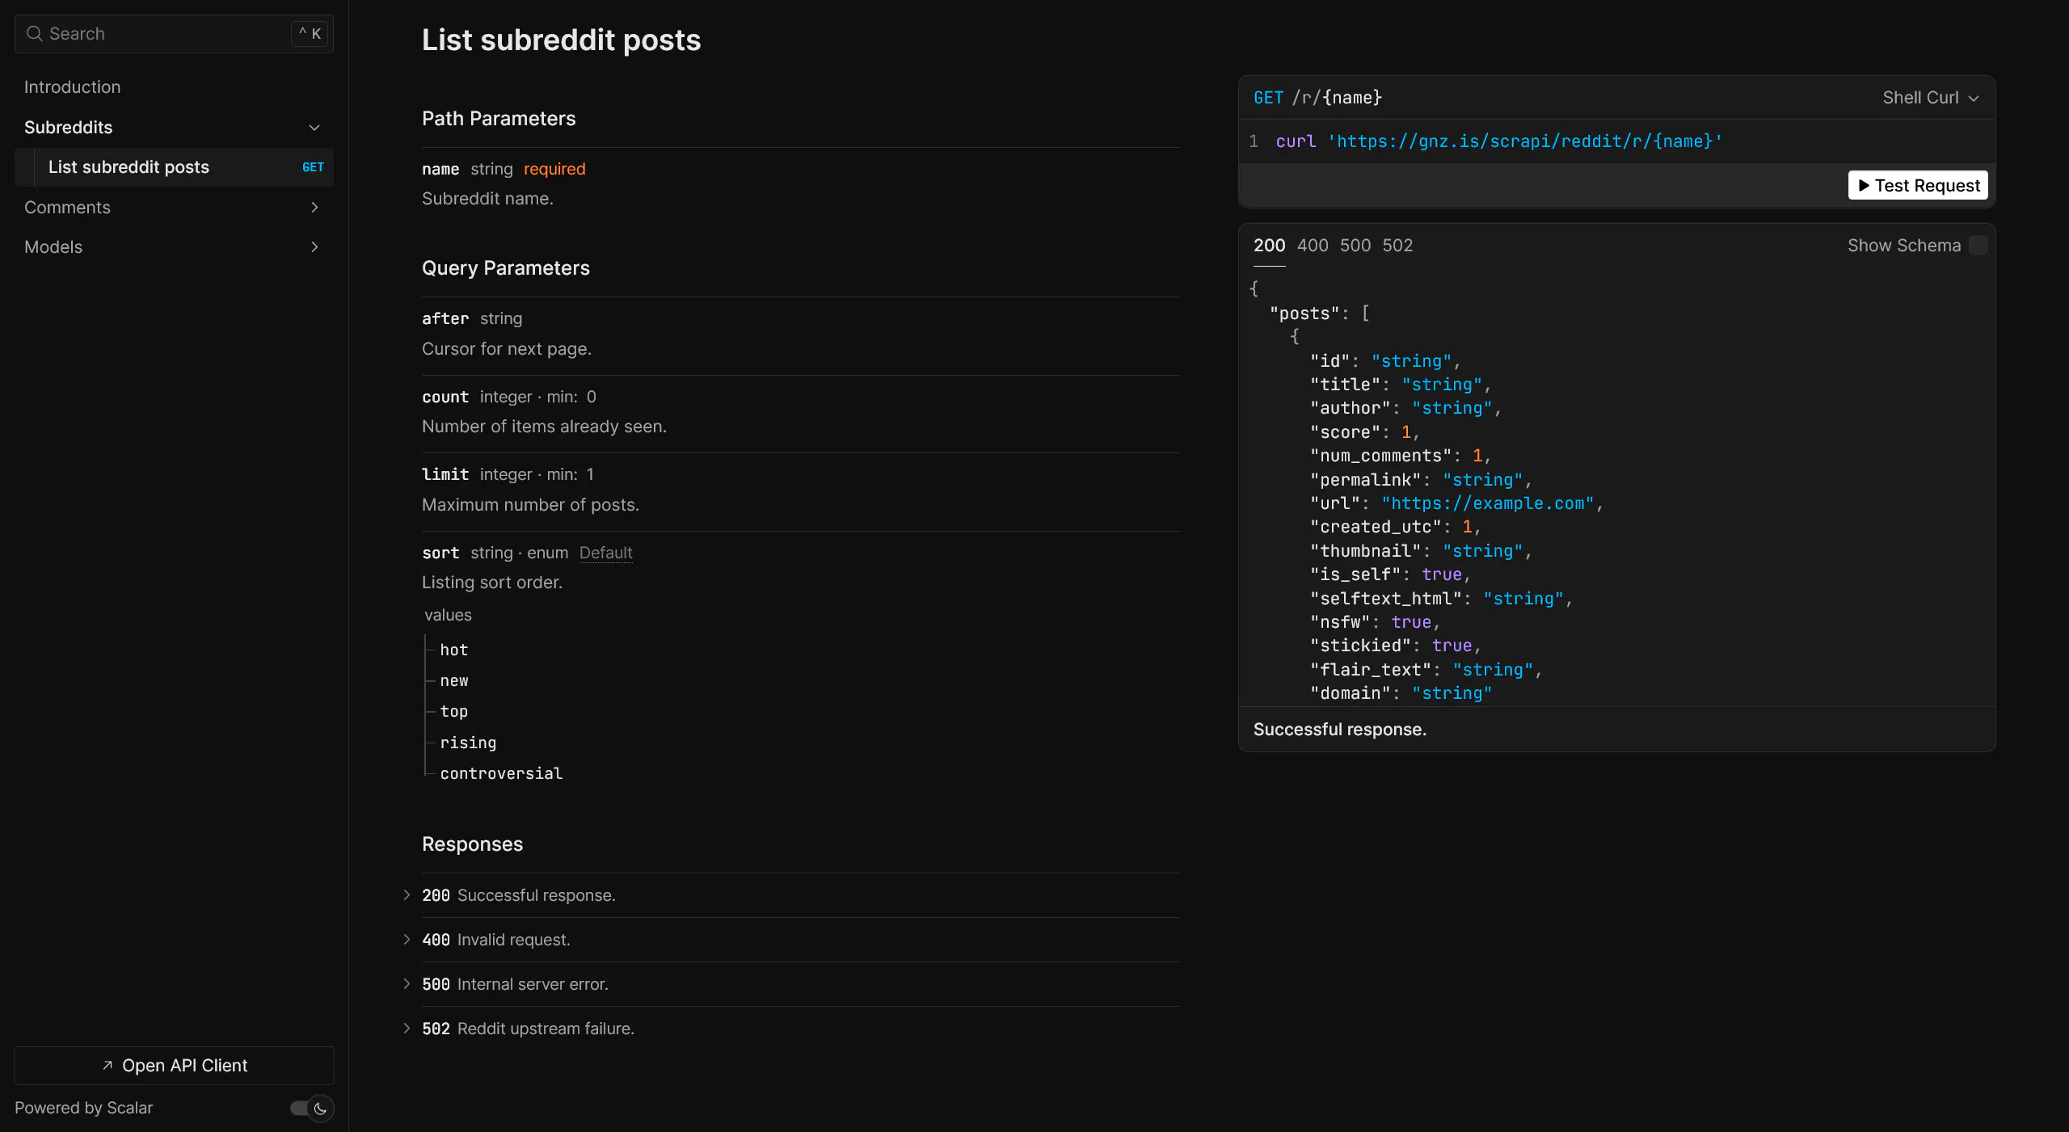Click the 'hot' sort value
The height and width of the screenshot is (1132, 2069).
click(x=454, y=650)
